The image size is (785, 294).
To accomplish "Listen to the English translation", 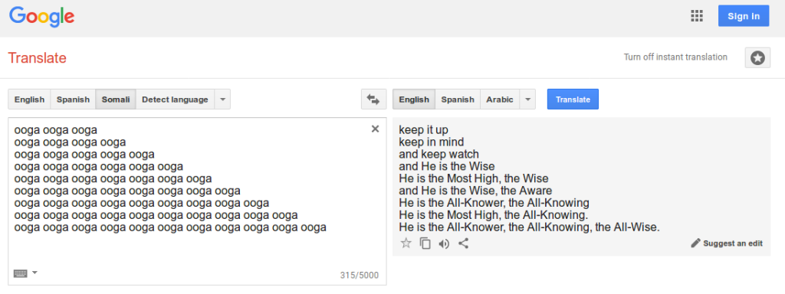I will 444,244.
